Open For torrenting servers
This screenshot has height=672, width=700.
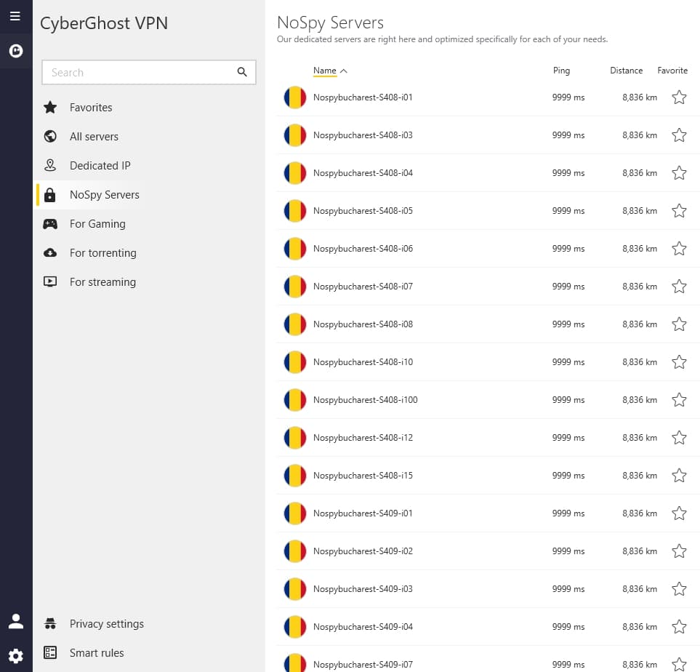(x=103, y=253)
